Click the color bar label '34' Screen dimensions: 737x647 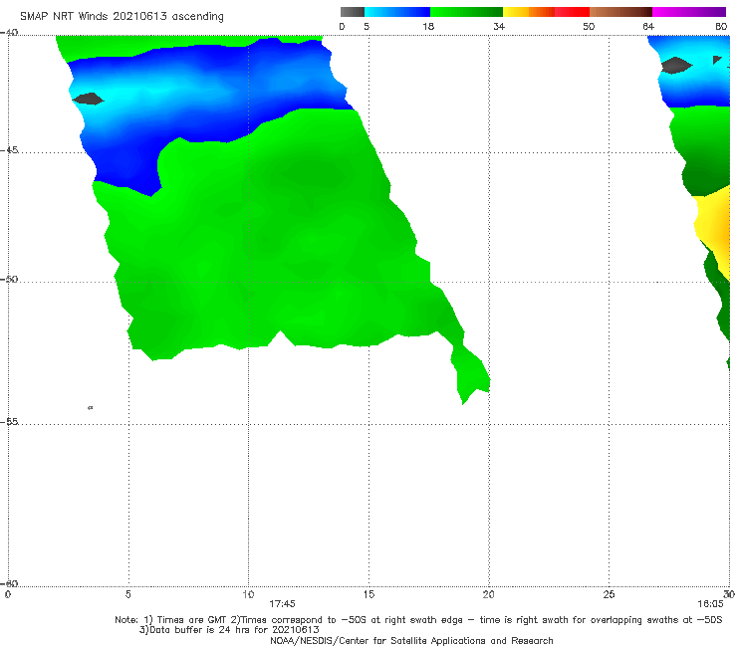pos(499,27)
